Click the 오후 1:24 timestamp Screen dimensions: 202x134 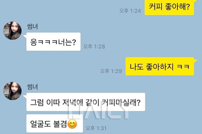(x=130, y=11)
